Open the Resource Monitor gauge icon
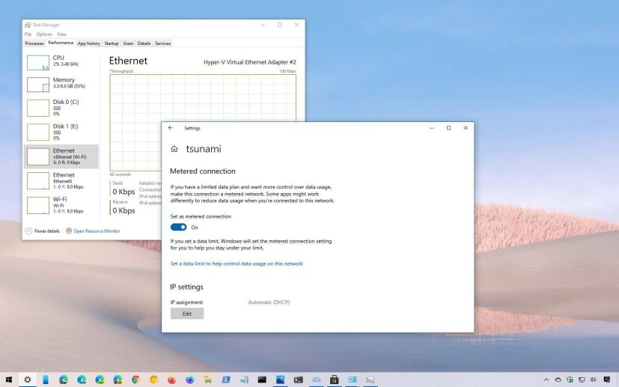 click(x=69, y=231)
